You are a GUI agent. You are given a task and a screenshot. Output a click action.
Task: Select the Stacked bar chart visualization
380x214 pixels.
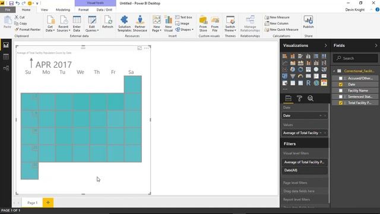pyautogui.click(x=285, y=56)
